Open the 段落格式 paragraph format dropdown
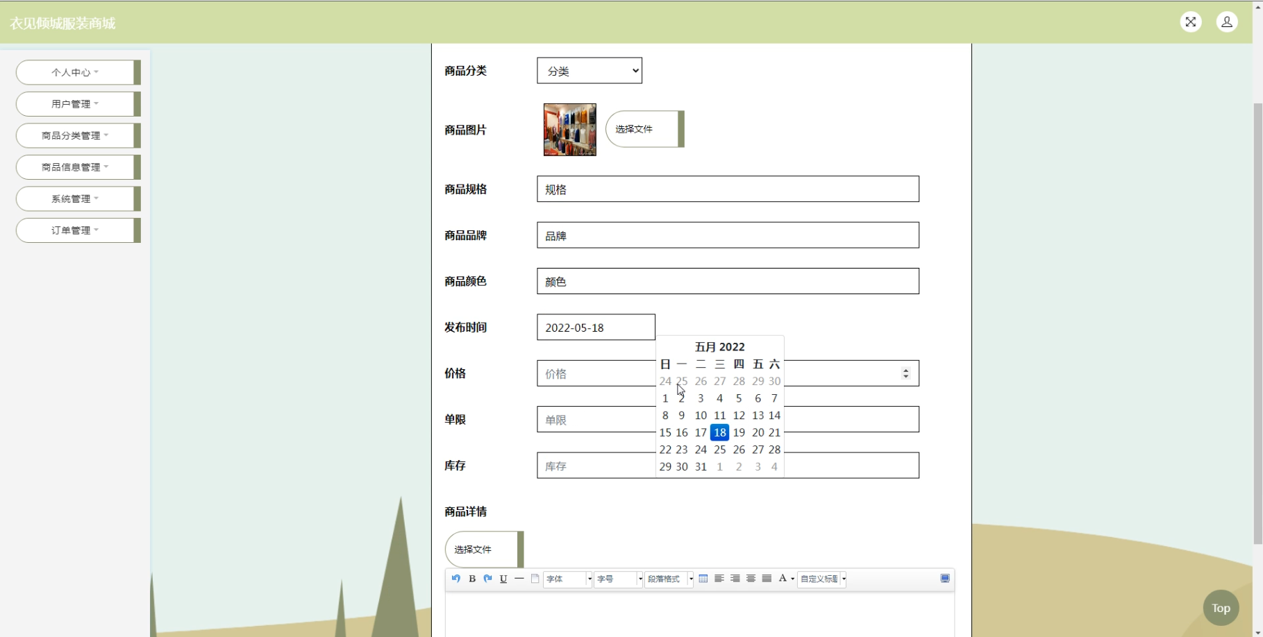This screenshot has height=637, width=1263. [x=669, y=579]
